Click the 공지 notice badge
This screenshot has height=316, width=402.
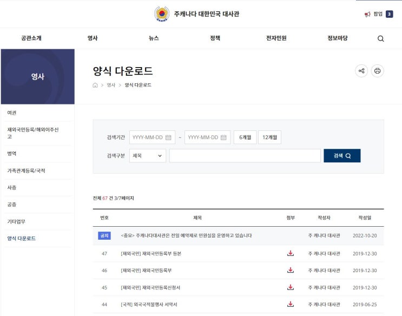(104, 235)
